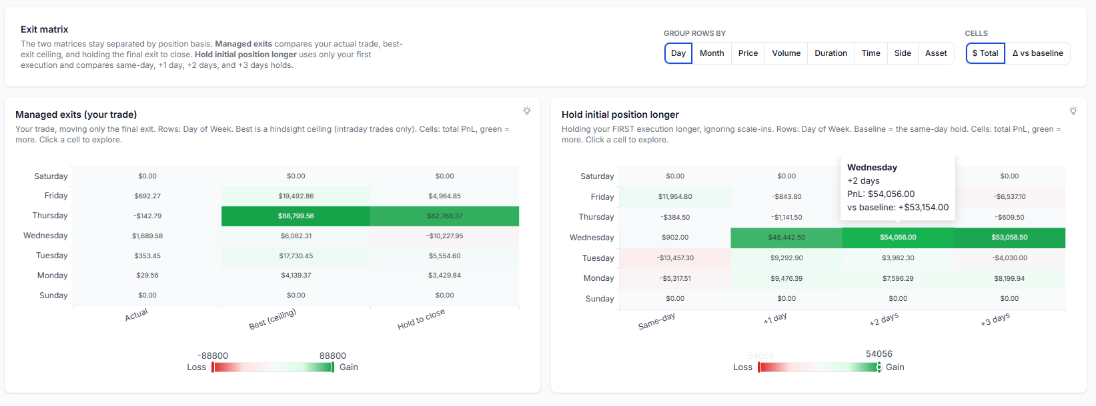
Task: Open Thursday Best (ceiling) cell $88,799.56
Action: pyautogui.click(x=296, y=216)
